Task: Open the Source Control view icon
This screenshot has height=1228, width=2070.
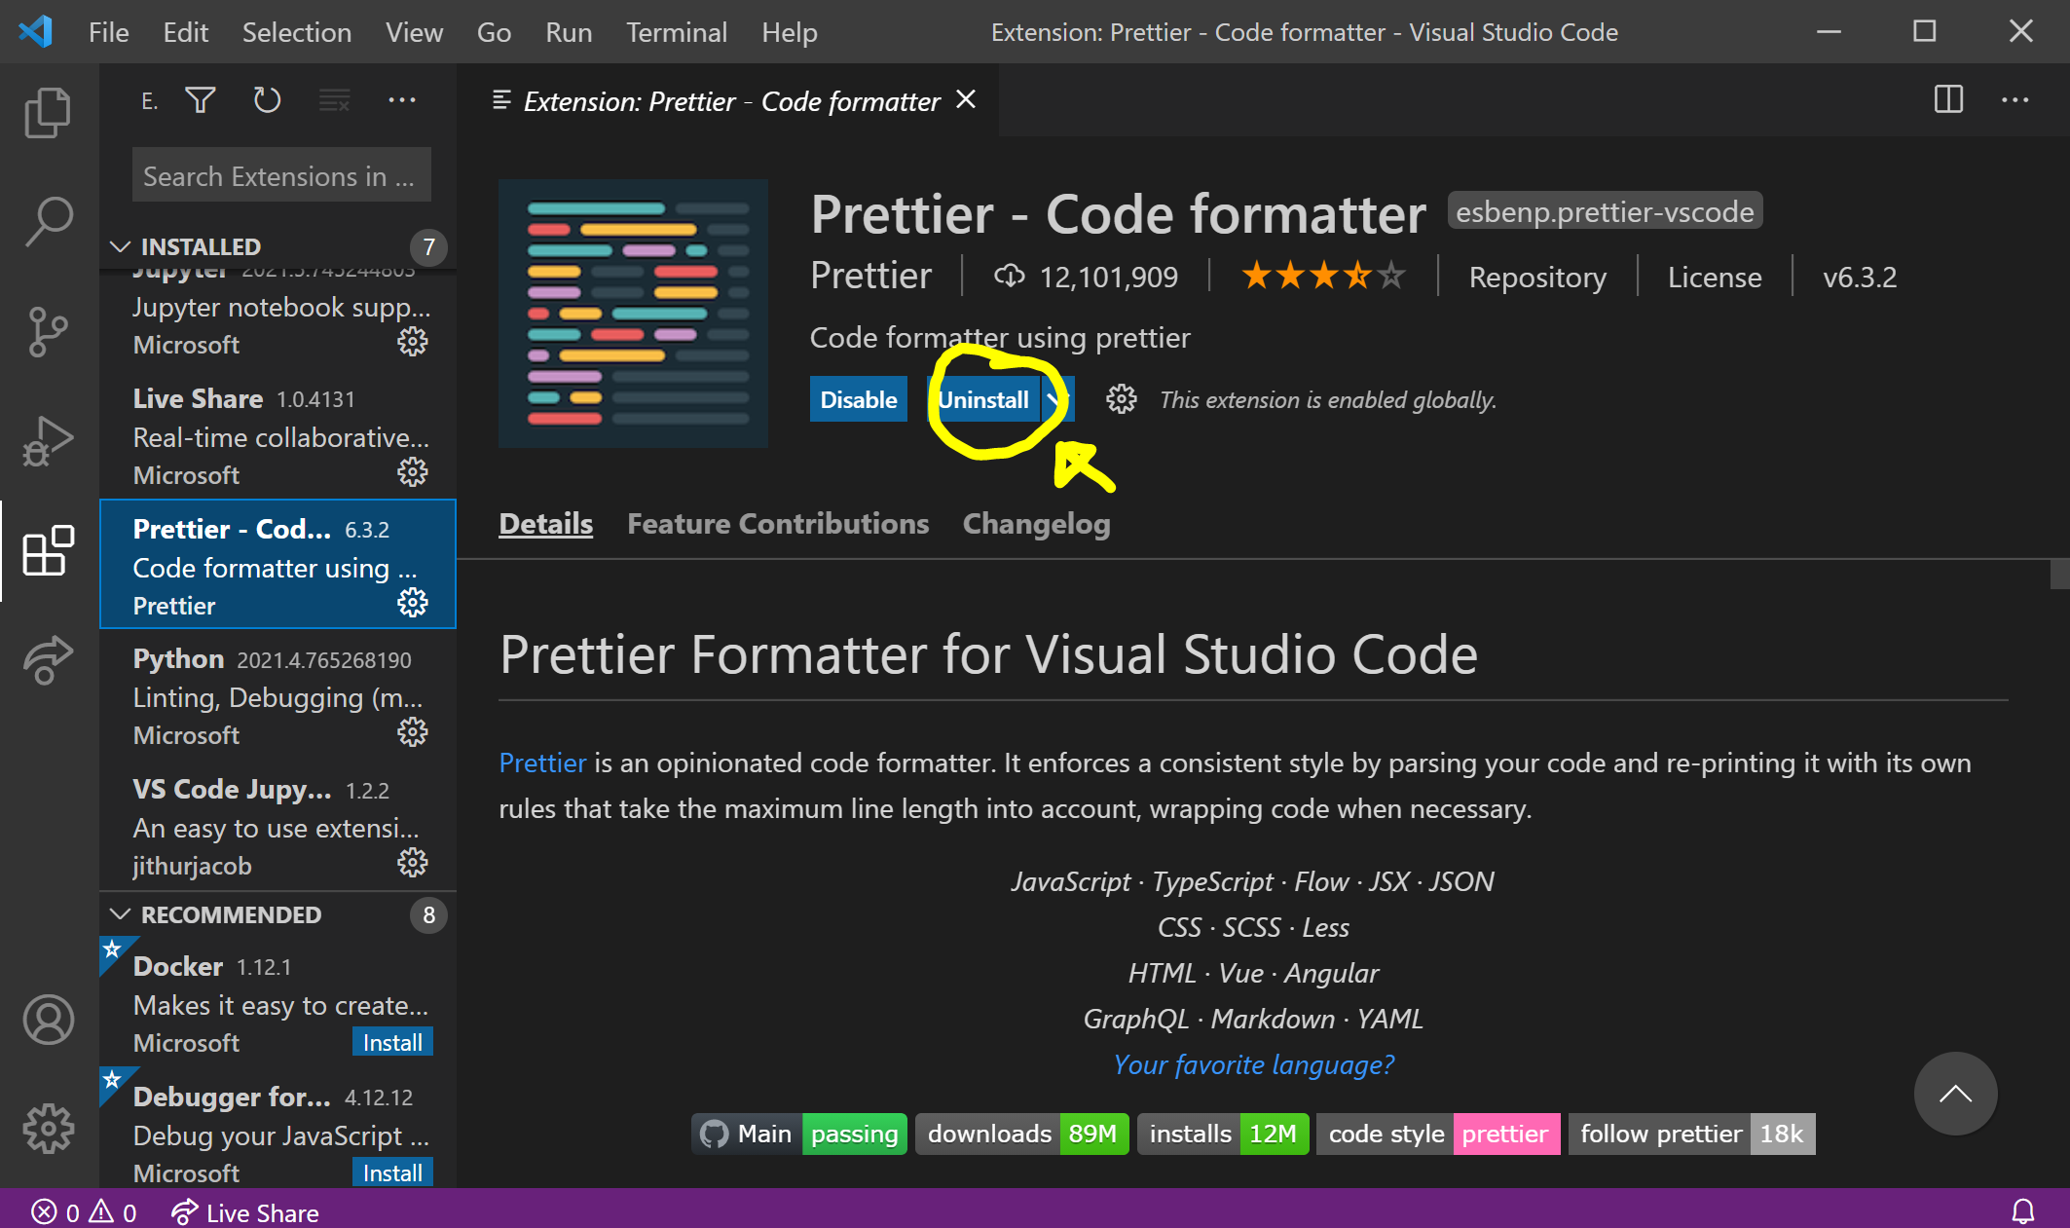Action: 47,331
